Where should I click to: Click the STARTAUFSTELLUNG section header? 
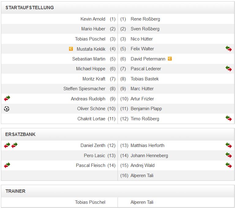(30, 8)
